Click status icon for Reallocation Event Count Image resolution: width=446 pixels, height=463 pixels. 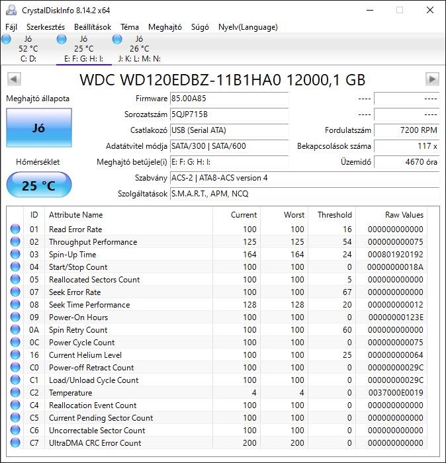(15, 405)
